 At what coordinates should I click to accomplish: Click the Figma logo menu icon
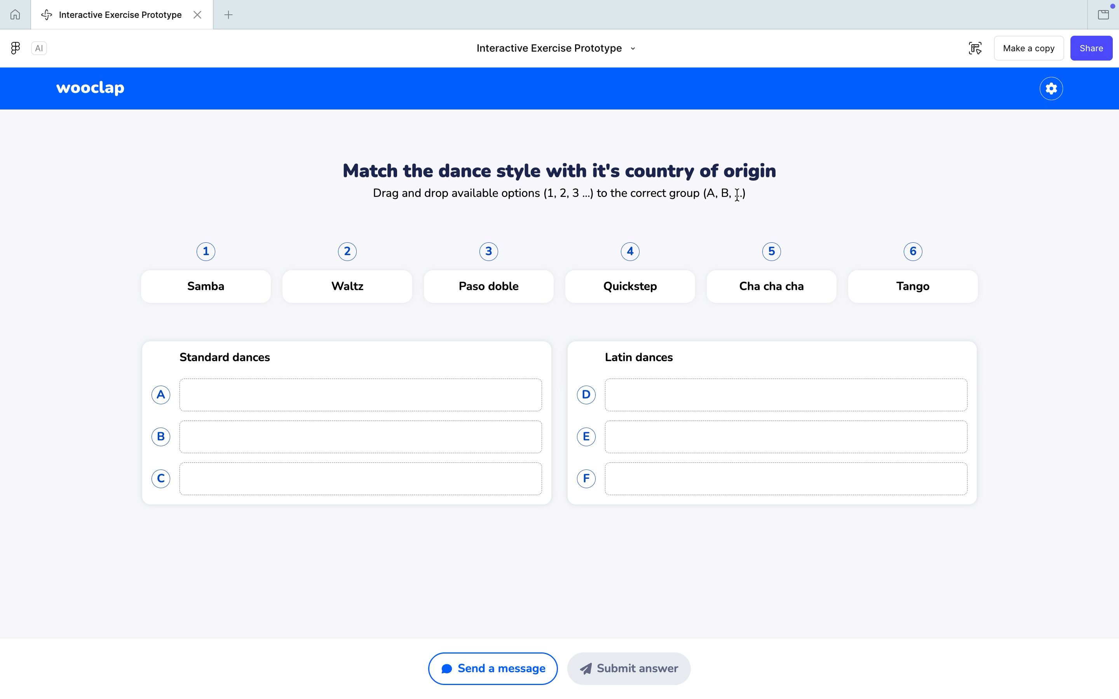(x=15, y=48)
